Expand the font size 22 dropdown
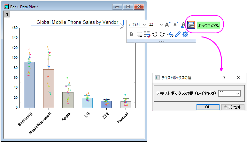 point(156,24)
